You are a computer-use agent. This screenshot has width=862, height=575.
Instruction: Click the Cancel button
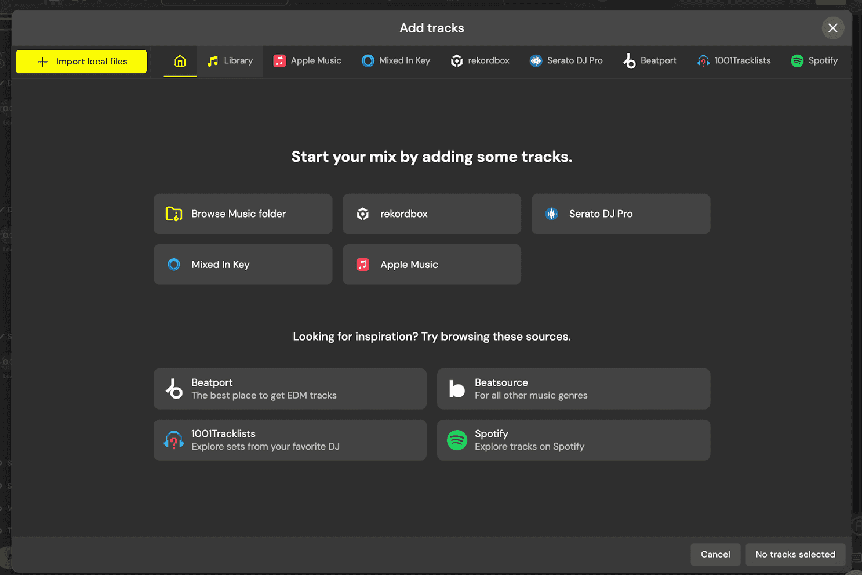715,555
